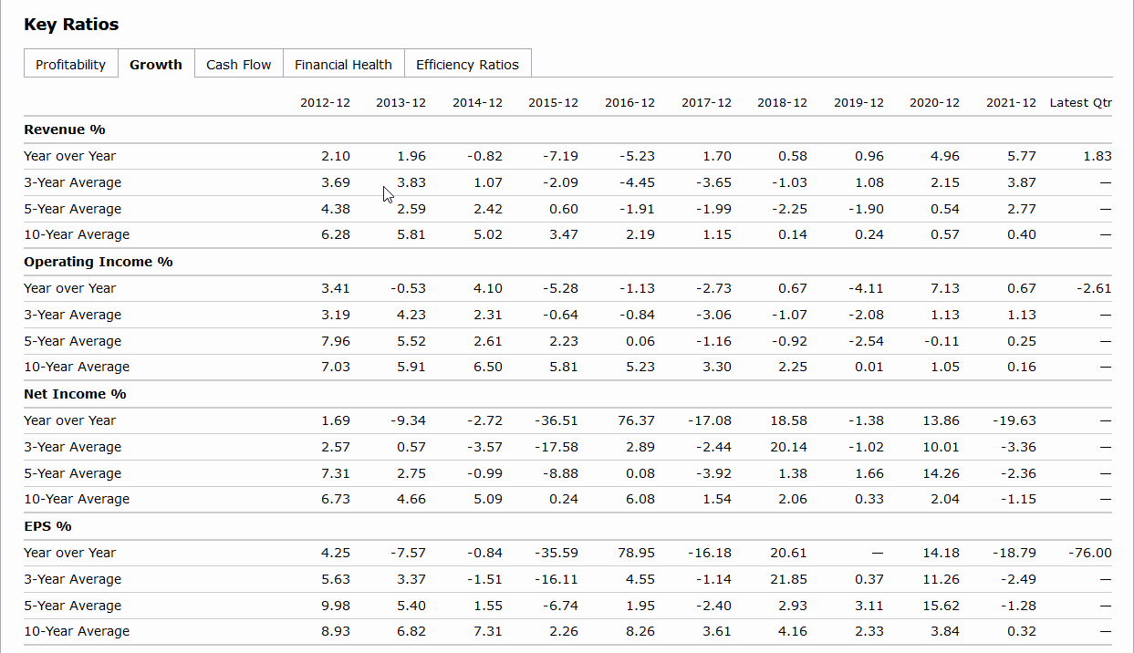Select the 76.37 net income growth cell
The width and height of the screenshot is (1134, 653).
click(x=637, y=420)
